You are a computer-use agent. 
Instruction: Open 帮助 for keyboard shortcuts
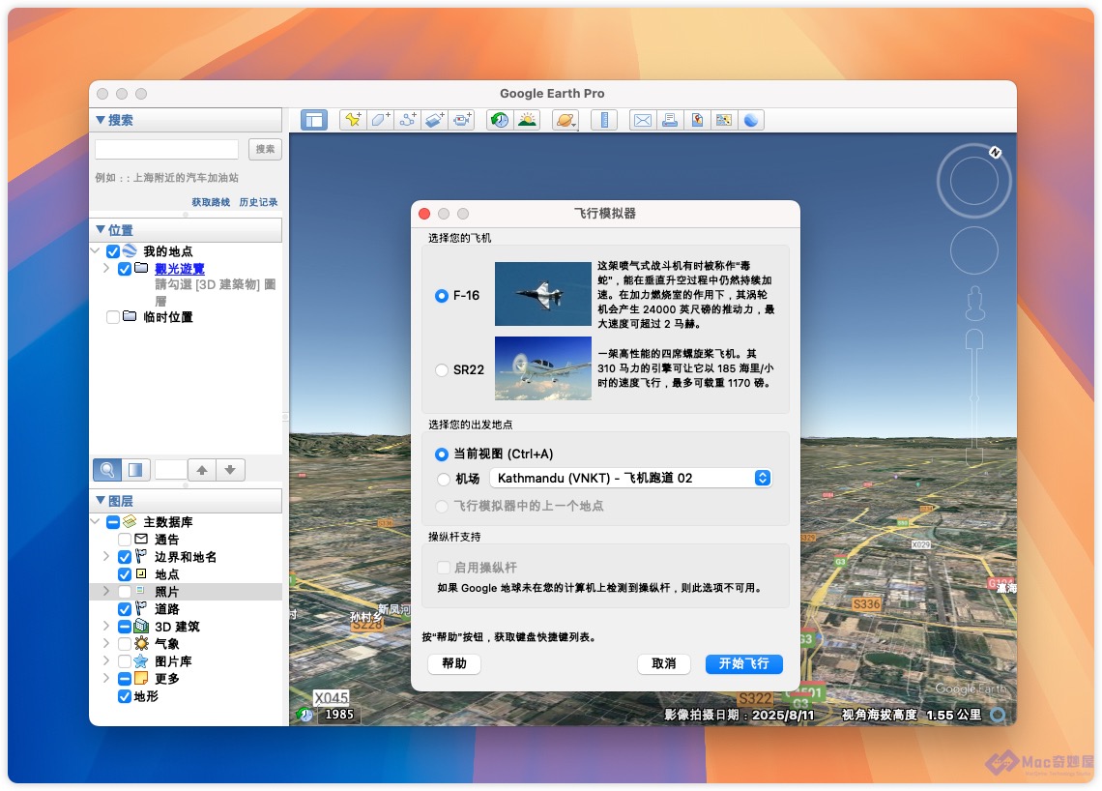coord(454,663)
